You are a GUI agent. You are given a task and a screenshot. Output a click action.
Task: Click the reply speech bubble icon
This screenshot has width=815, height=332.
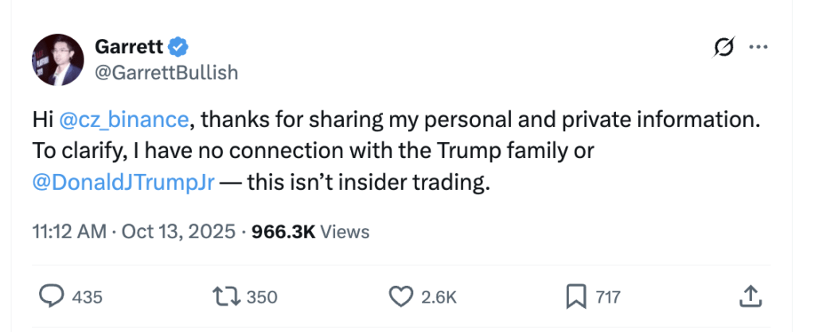(x=52, y=297)
